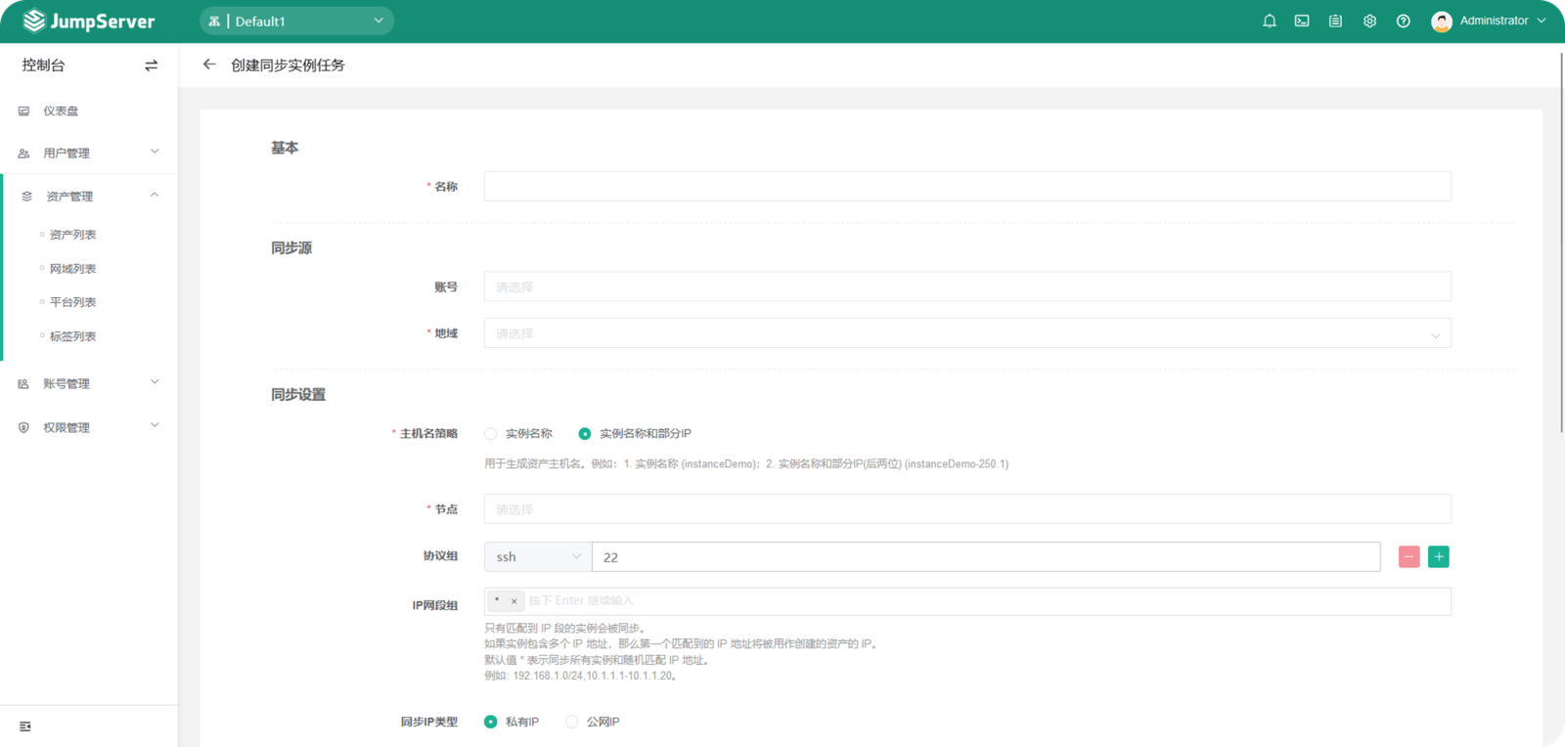This screenshot has height=747, width=1565.
Task: Click the port 22 input field
Action: pos(986,556)
